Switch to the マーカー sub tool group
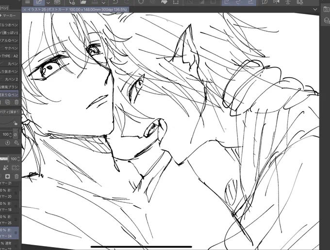 [9, 16]
